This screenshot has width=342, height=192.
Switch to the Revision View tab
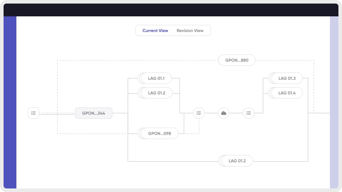point(190,31)
